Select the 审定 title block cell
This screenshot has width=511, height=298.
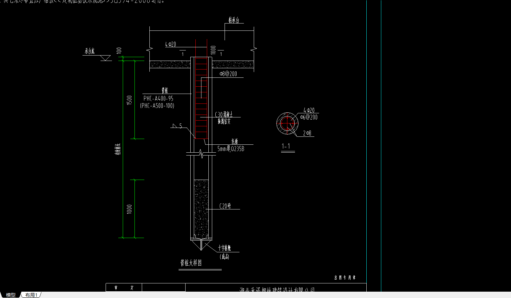[124, 288]
